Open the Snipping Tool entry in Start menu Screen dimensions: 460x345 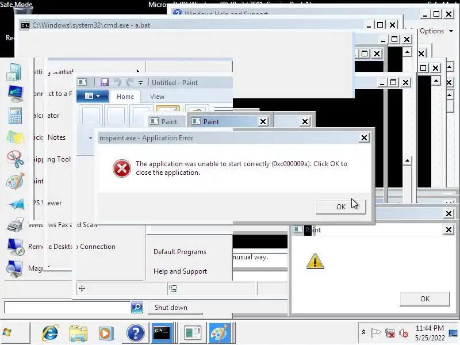click(52, 159)
